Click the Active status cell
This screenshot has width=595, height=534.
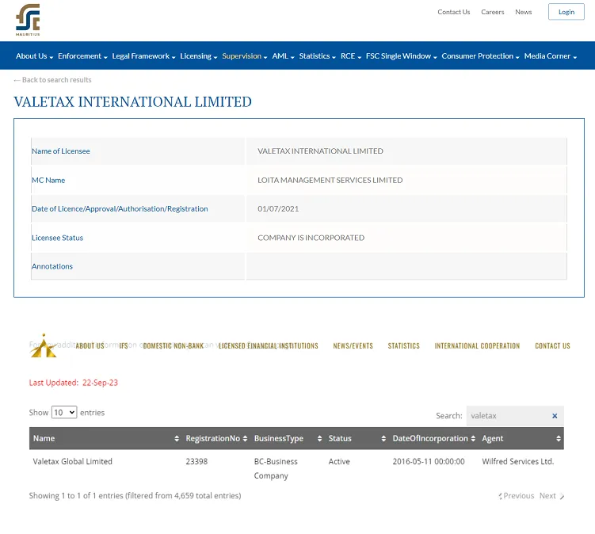click(x=339, y=462)
